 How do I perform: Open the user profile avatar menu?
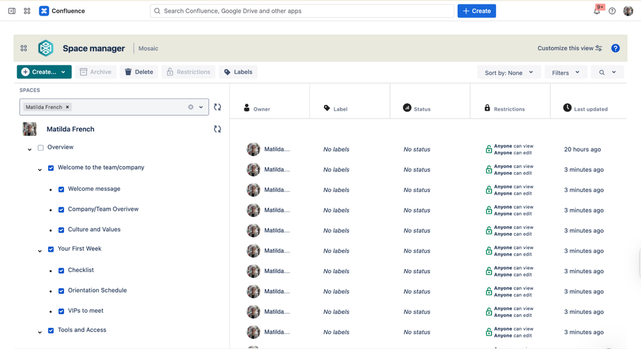[628, 11]
